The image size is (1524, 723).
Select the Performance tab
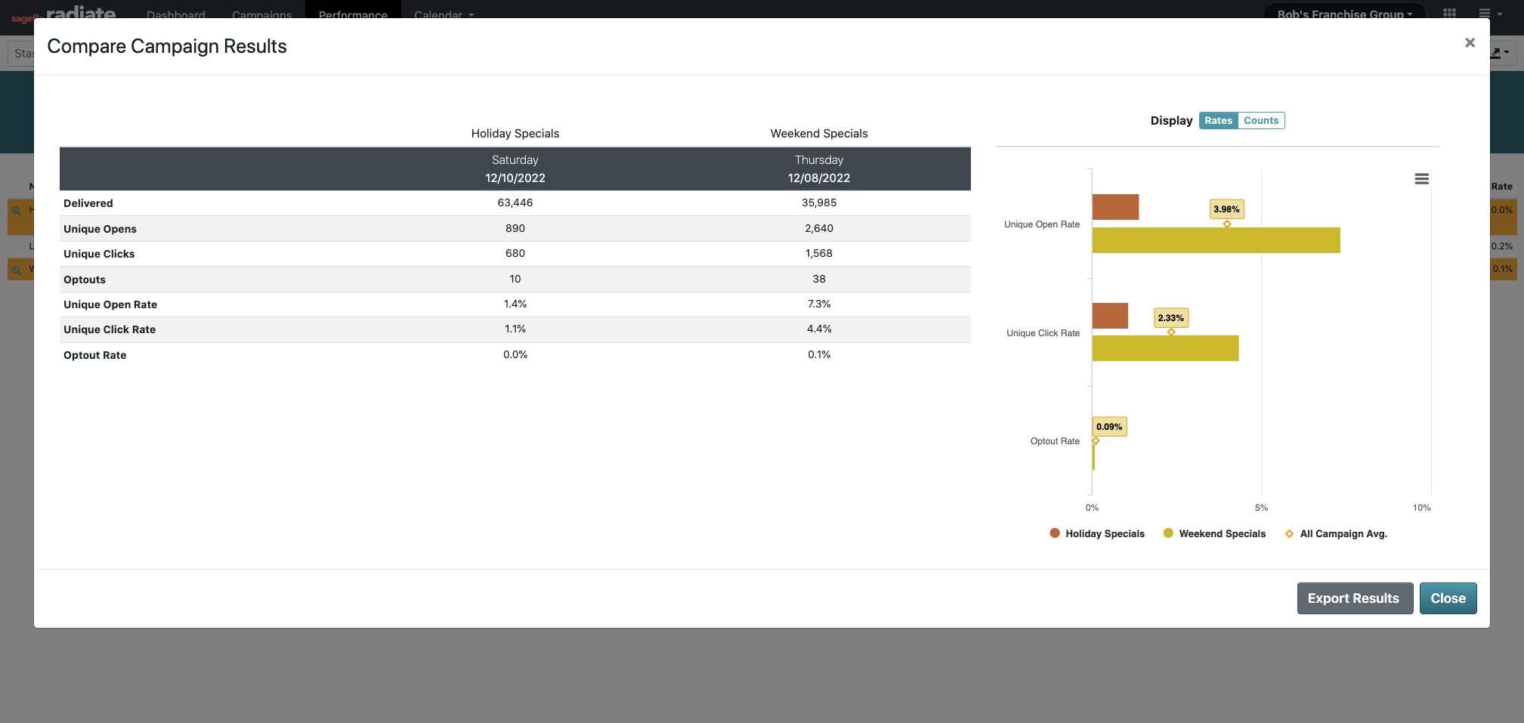[353, 14]
